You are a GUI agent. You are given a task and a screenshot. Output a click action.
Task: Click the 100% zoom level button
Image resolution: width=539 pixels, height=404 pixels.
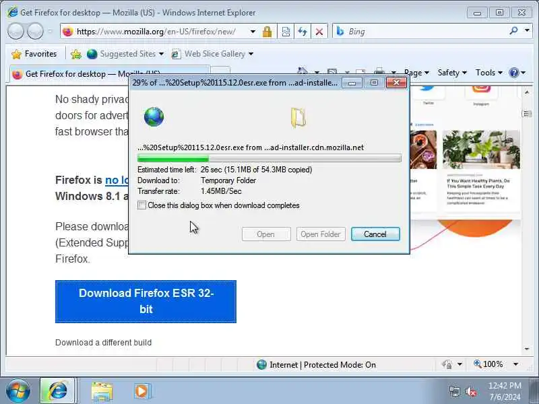point(488,364)
